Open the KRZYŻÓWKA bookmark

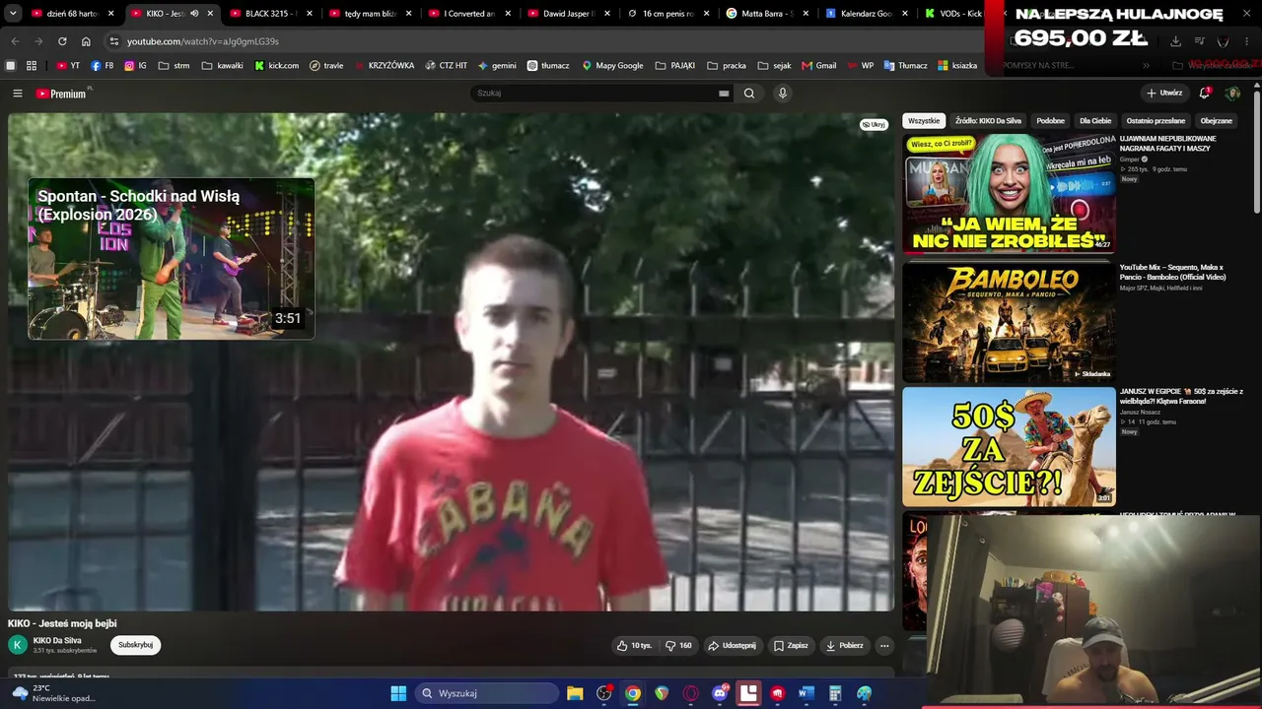pyautogui.click(x=384, y=66)
